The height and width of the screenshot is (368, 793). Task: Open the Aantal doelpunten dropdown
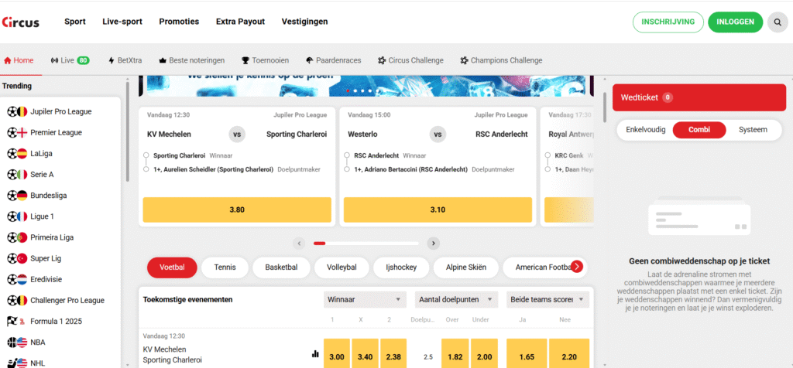point(456,299)
